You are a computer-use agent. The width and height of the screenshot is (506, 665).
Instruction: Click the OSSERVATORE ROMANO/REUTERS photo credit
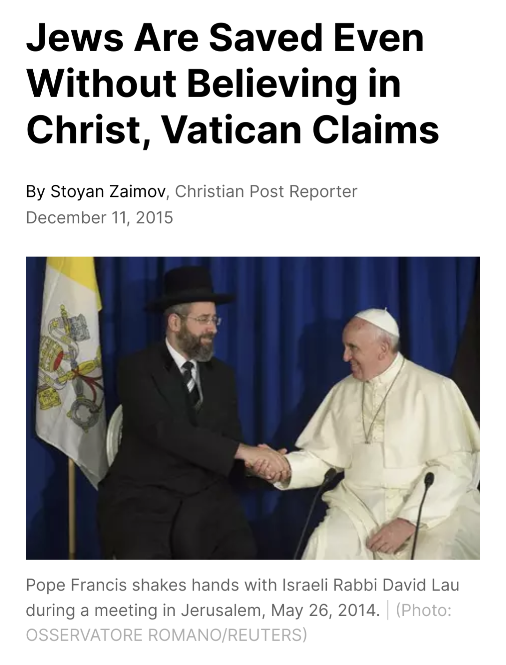tap(166, 635)
